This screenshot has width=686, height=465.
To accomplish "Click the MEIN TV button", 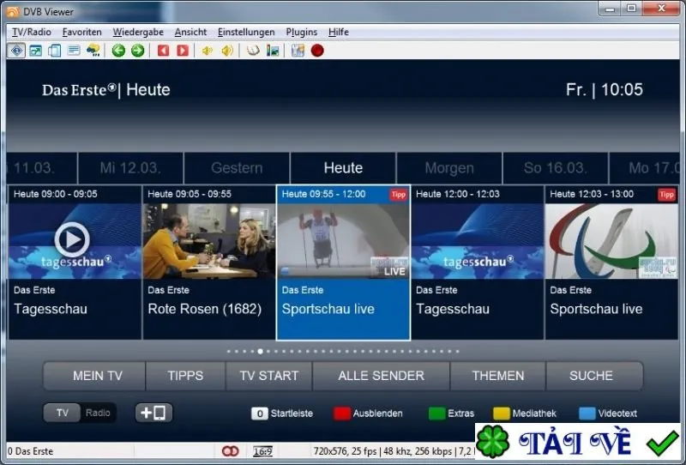I will (x=98, y=376).
